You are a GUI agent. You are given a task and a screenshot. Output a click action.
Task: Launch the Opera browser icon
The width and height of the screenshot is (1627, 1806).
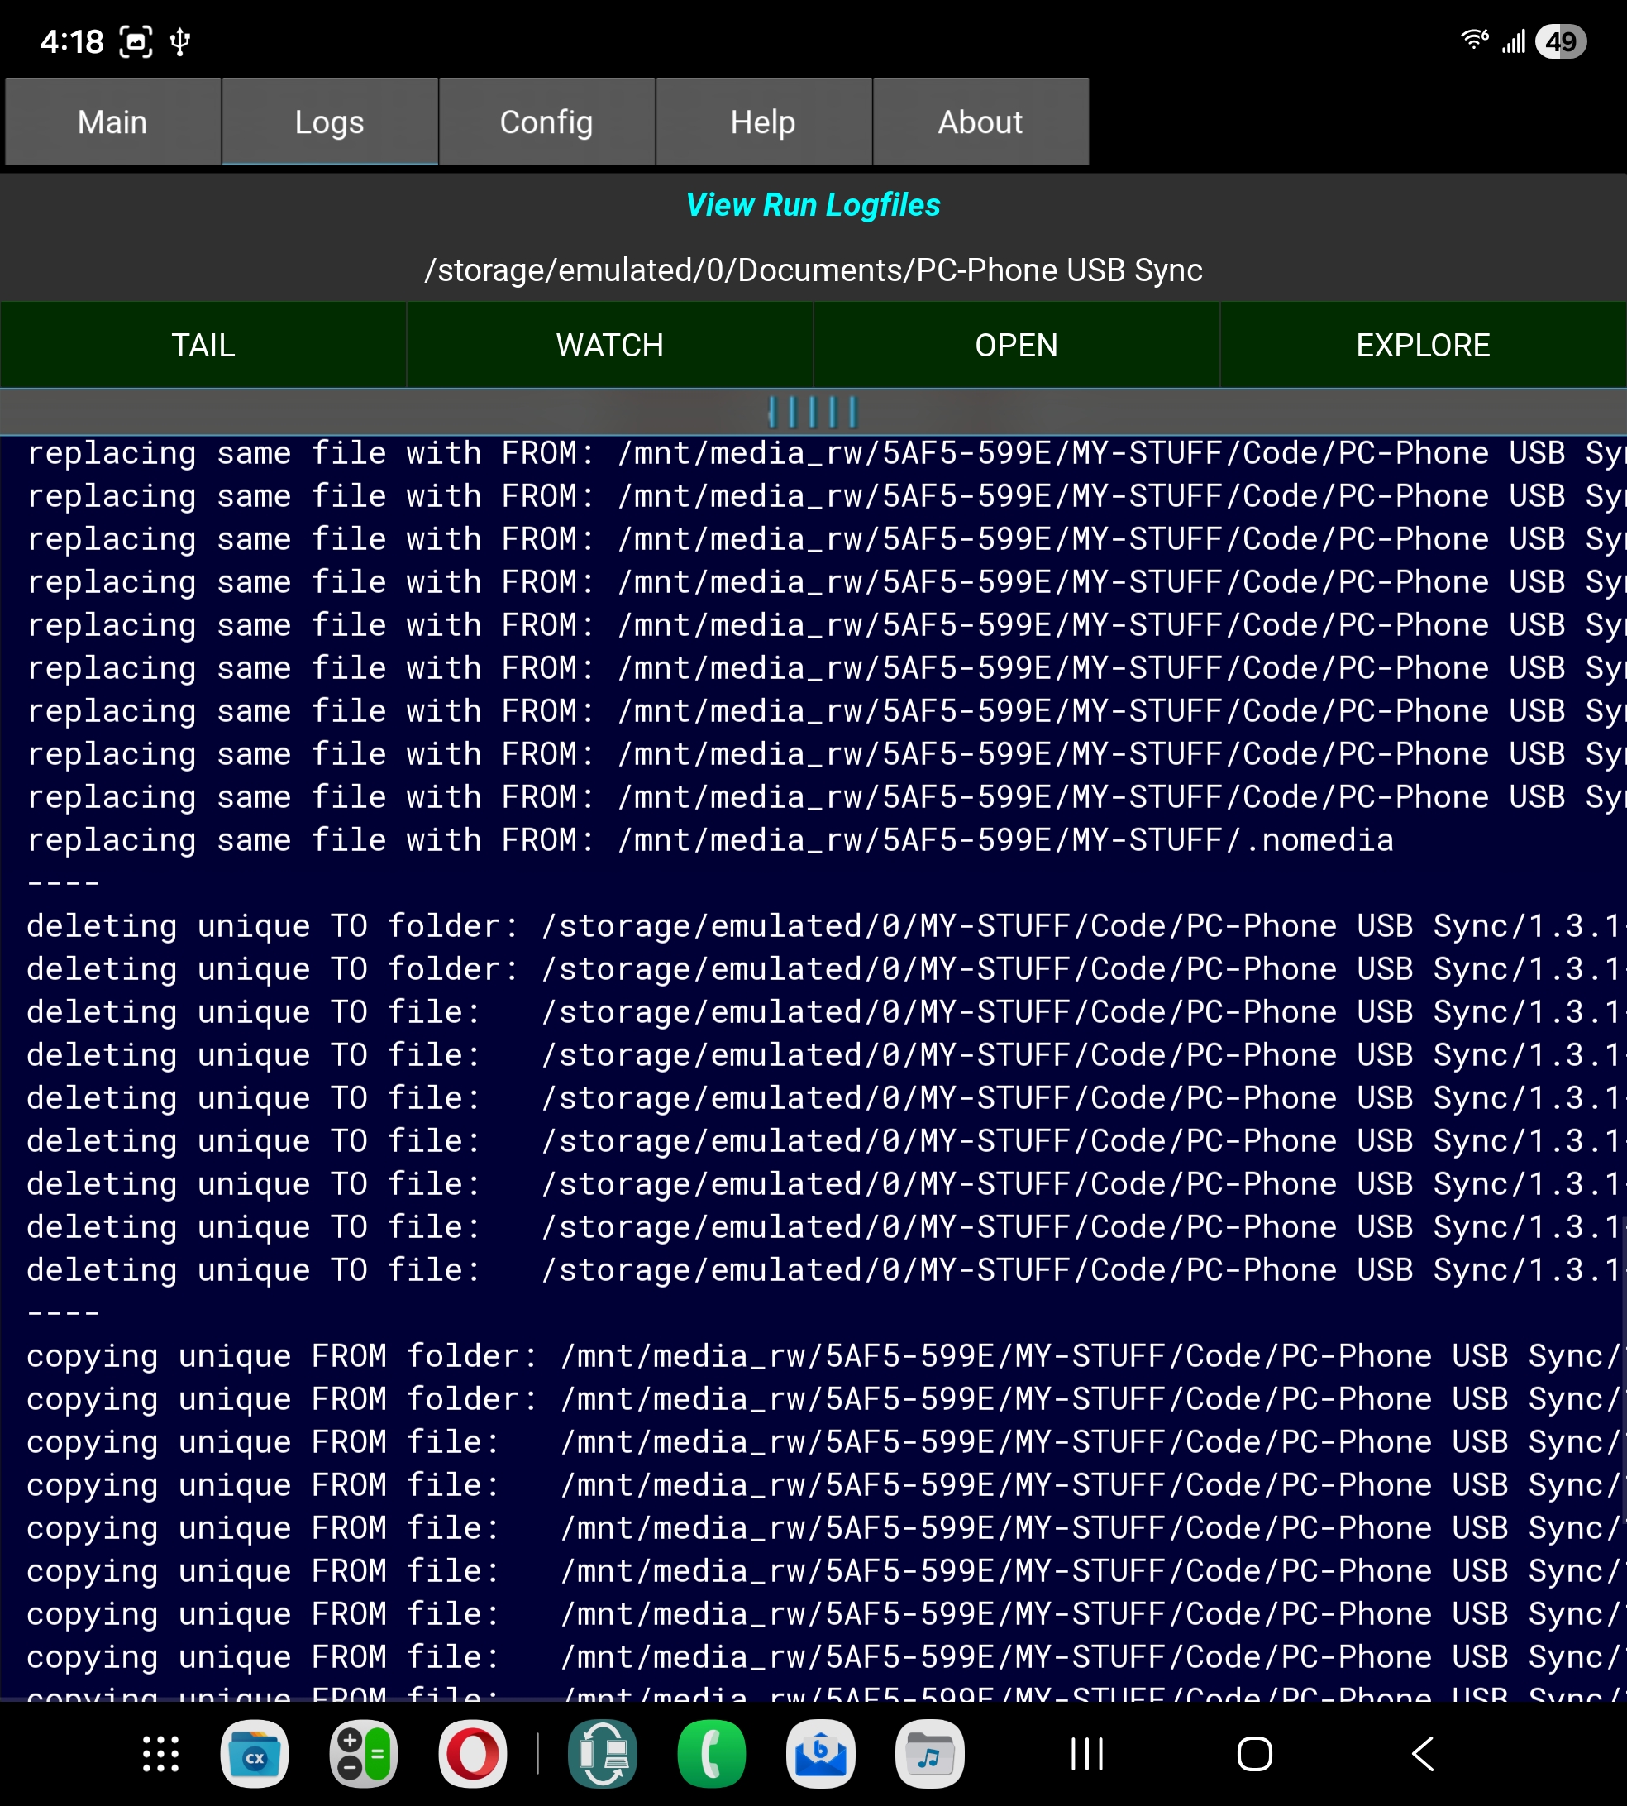473,1754
